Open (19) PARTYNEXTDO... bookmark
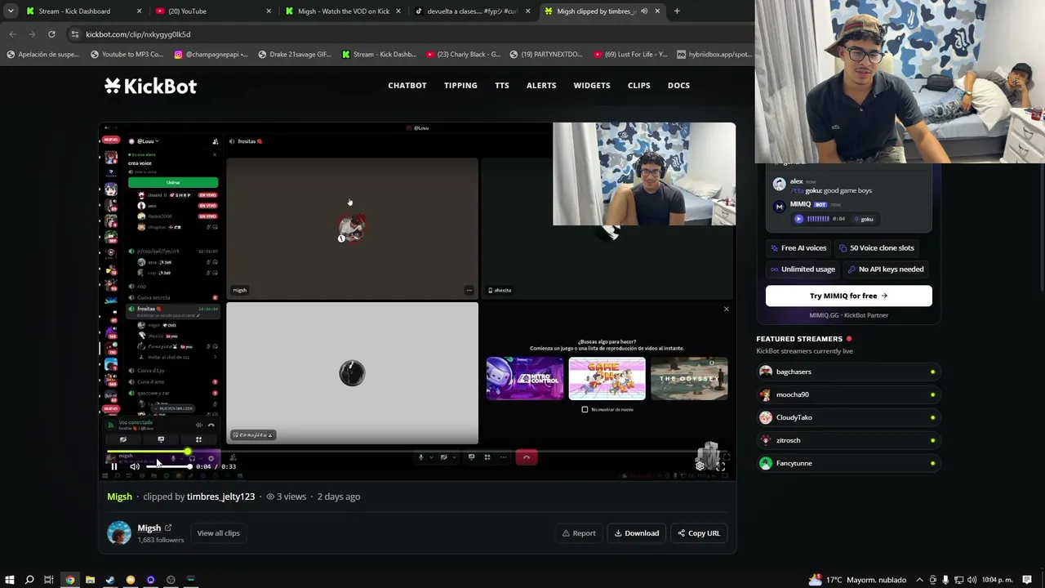1045x588 pixels. [x=547, y=55]
